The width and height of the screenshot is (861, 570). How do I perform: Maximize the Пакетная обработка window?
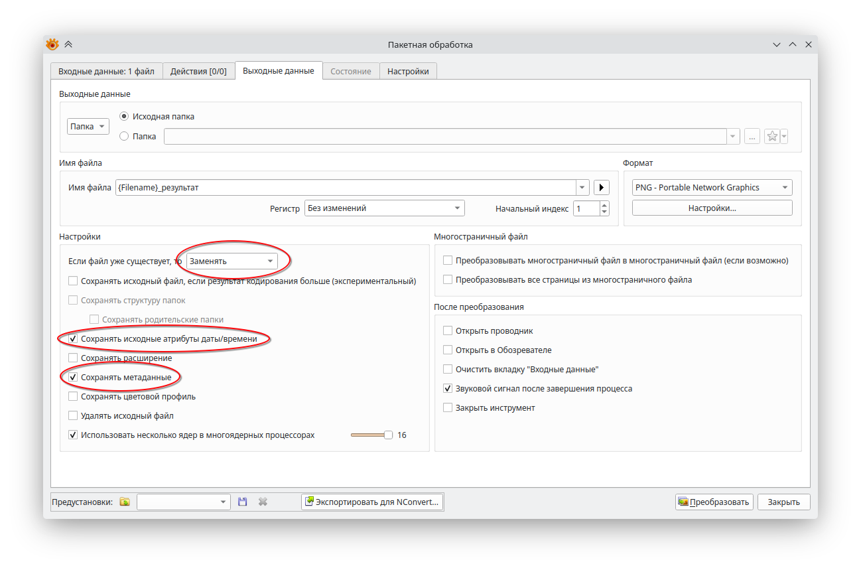(x=793, y=44)
